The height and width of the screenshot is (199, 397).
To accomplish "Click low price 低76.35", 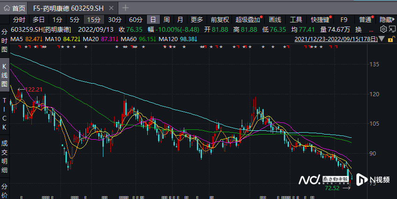I will [x=274, y=29].
